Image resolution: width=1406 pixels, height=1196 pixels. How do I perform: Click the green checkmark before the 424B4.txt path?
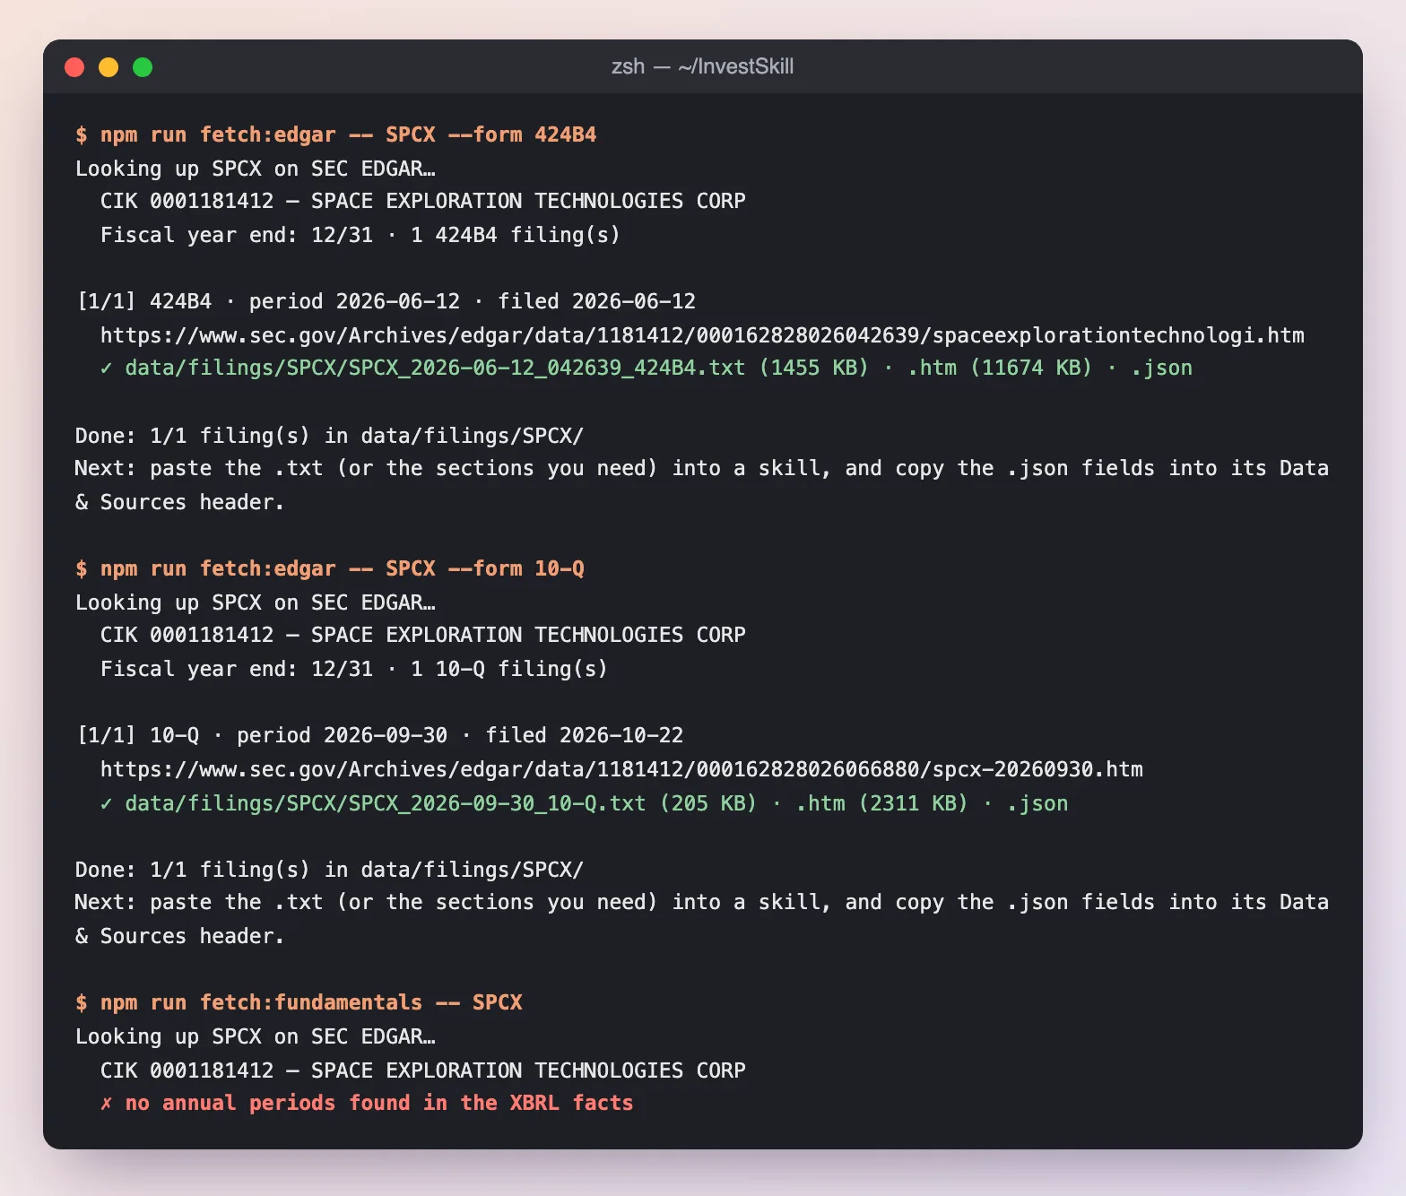point(106,368)
